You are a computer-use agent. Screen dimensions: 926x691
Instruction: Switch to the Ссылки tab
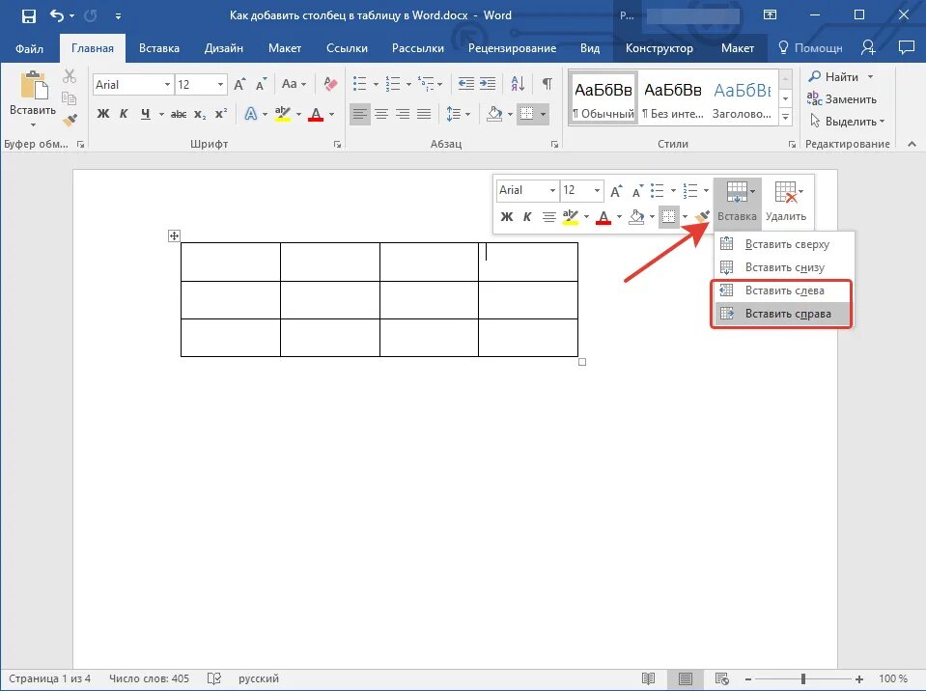pyautogui.click(x=348, y=48)
